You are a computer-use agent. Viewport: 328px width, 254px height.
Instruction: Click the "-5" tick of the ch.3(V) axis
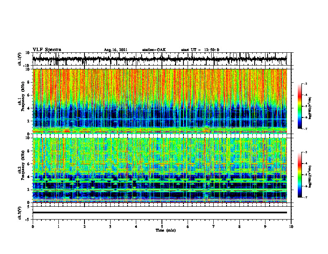pos(28,220)
